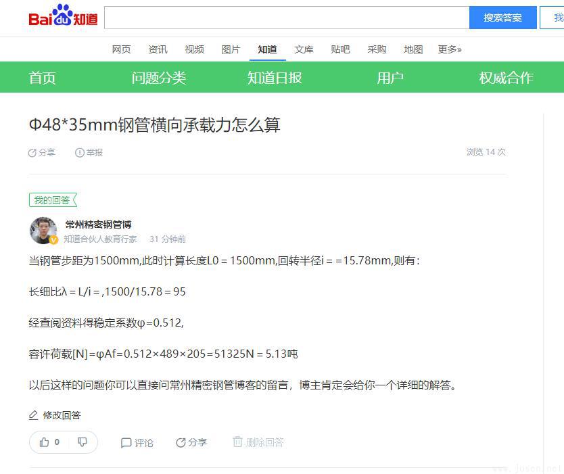
Task: Open 问题分类 in green navigation bar
Action: [158, 78]
